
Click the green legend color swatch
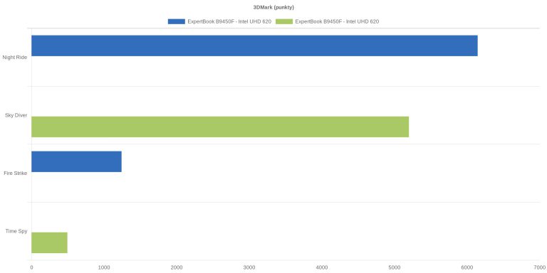tap(284, 21)
